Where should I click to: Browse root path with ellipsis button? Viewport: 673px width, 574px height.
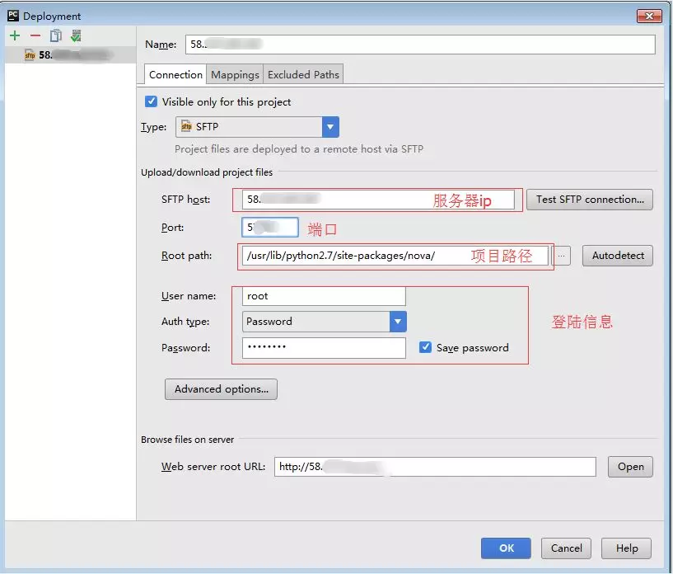click(x=562, y=256)
